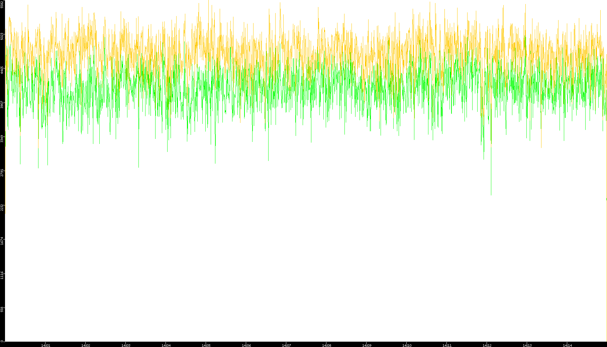Screen dimensions: 607x347
Task: Click the 3349 y-axis label
Action: click(2, 138)
